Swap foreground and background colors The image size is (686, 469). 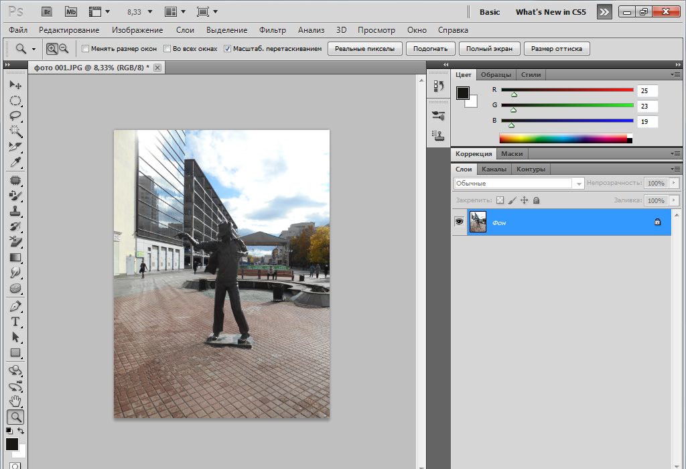coord(21,431)
